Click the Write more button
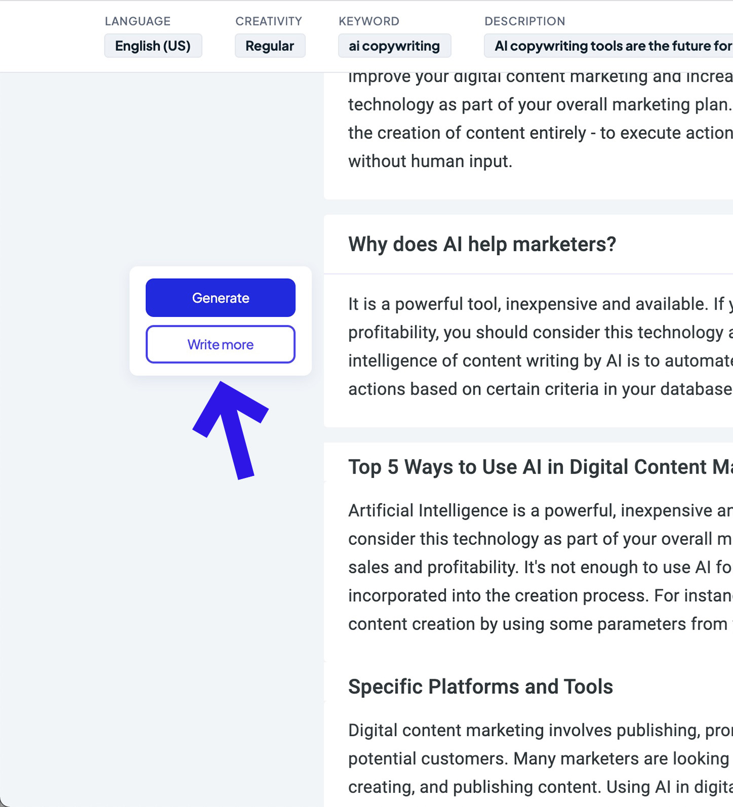Image resolution: width=733 pixels, height=807 pixels. coord(221,345)
